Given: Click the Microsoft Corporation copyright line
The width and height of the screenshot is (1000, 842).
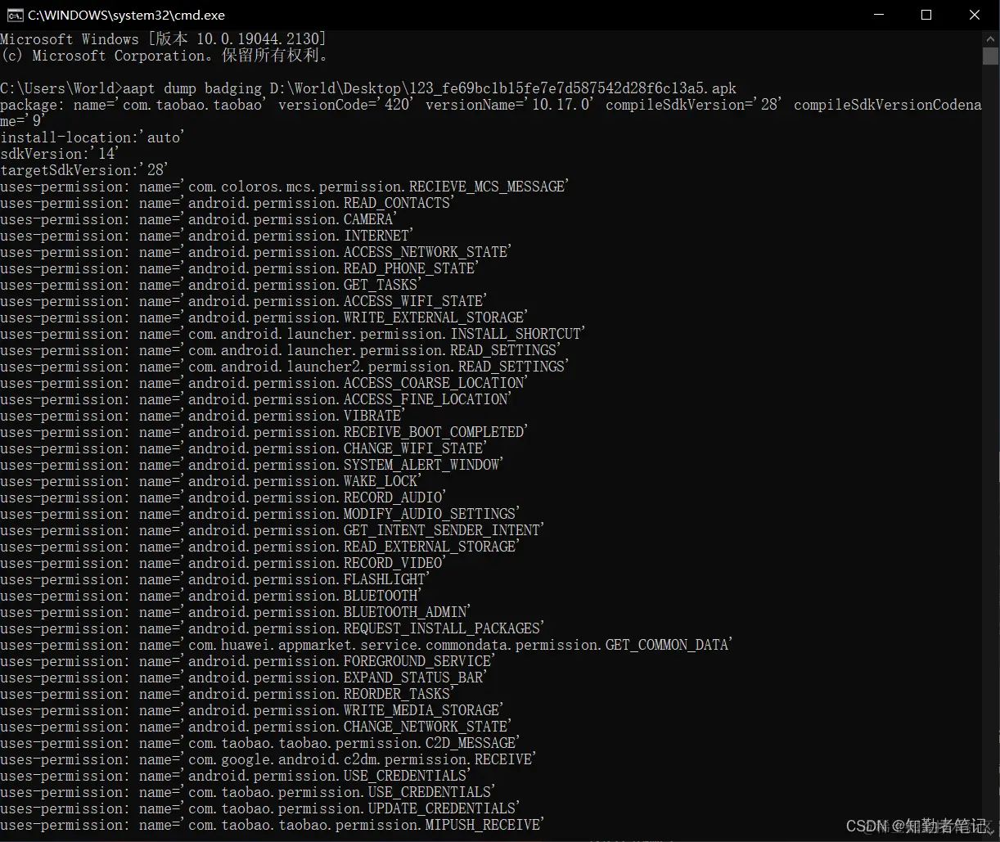Looking at the screenshot, I should click(x=164, y=56).
